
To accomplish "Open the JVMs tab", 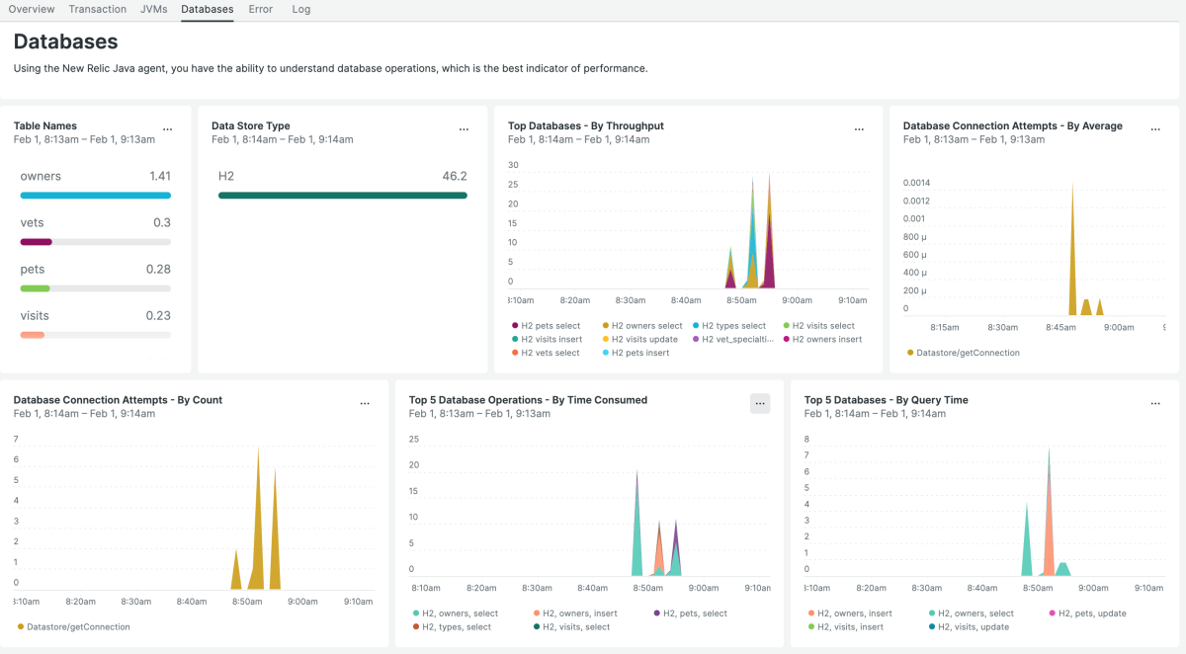I will (153, 9).
